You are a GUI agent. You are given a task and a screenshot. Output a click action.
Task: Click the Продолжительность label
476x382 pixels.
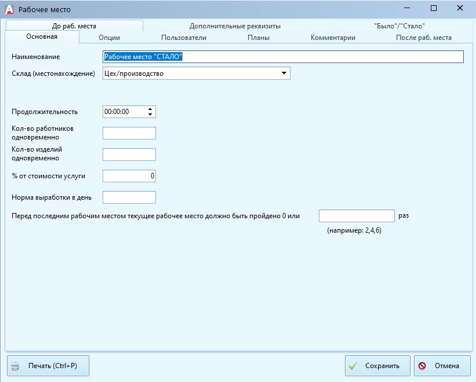[x=45, y=112]
